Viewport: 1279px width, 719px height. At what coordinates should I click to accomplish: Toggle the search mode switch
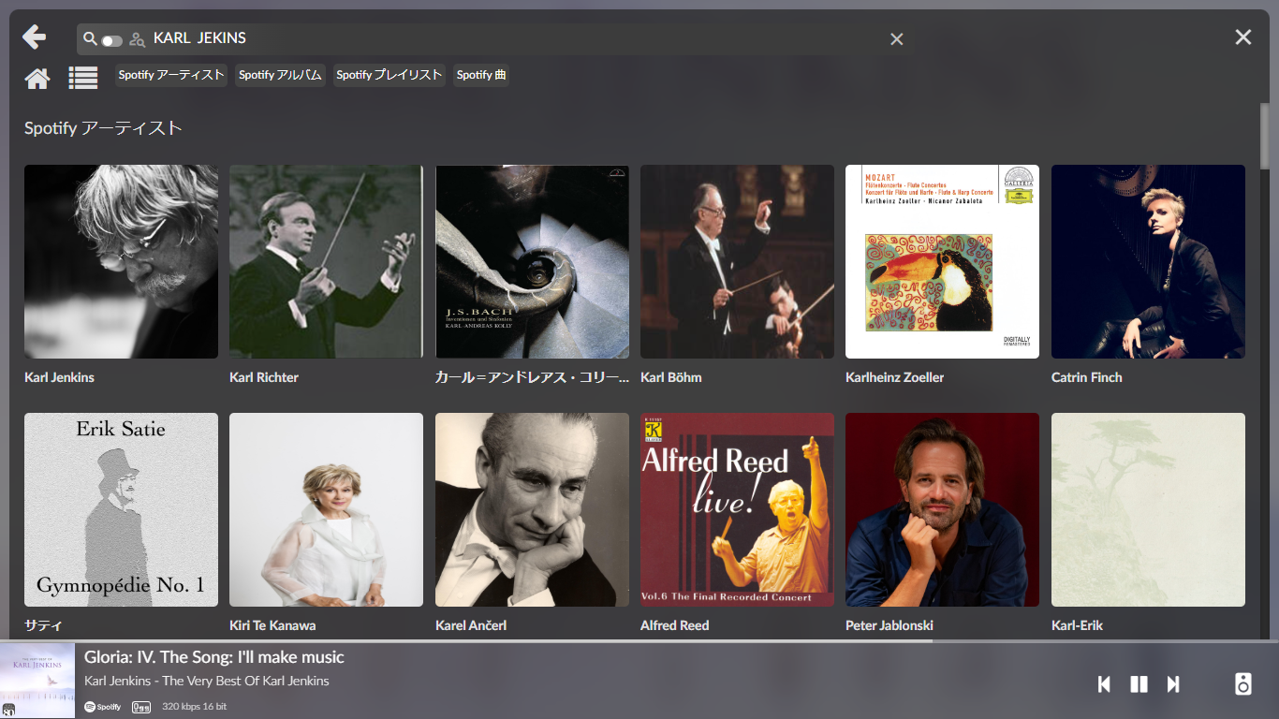(112, 40)
